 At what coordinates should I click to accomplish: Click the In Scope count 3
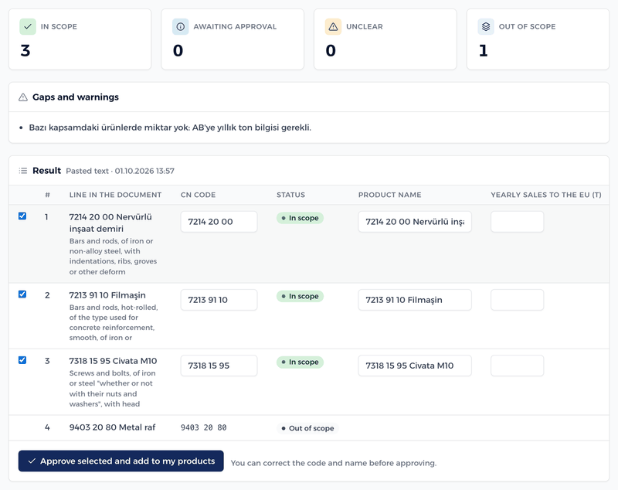click(25, 50)
